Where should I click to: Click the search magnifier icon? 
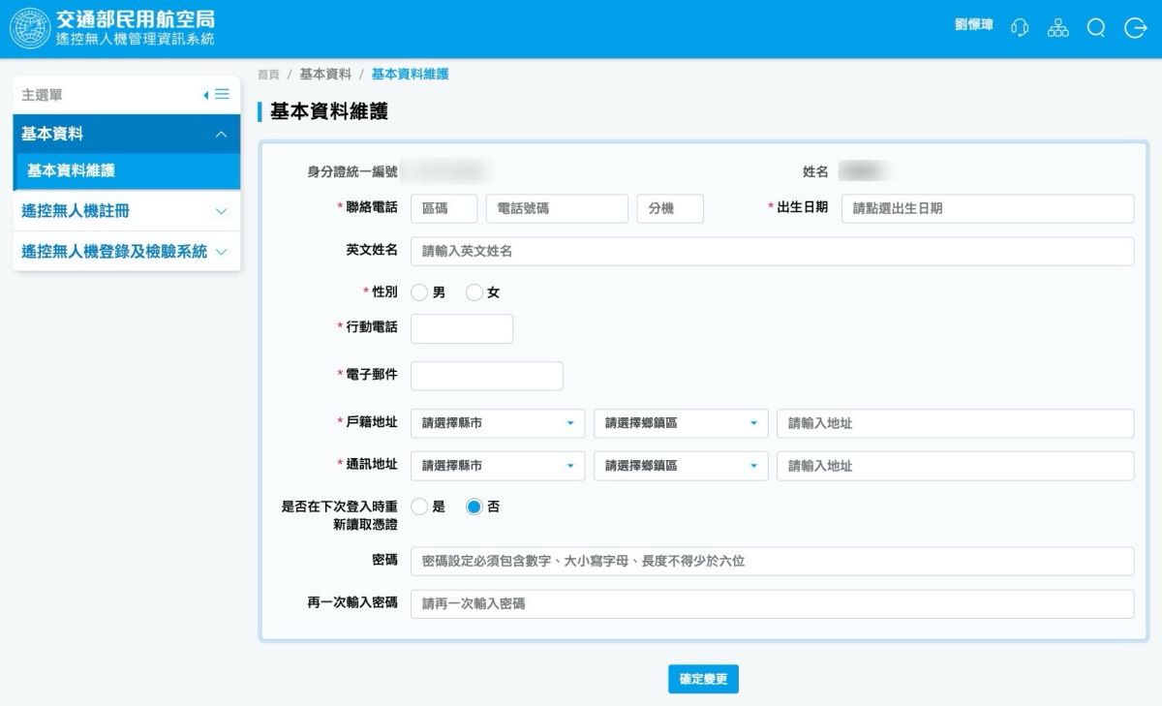pos(1096,28)
